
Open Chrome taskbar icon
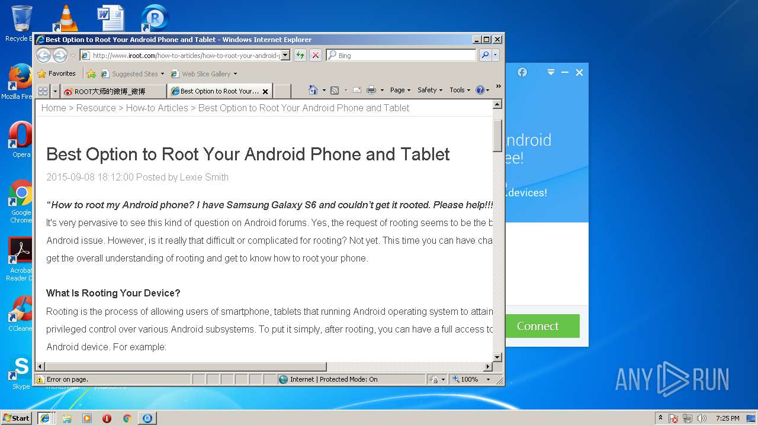(x=127, y=418)
